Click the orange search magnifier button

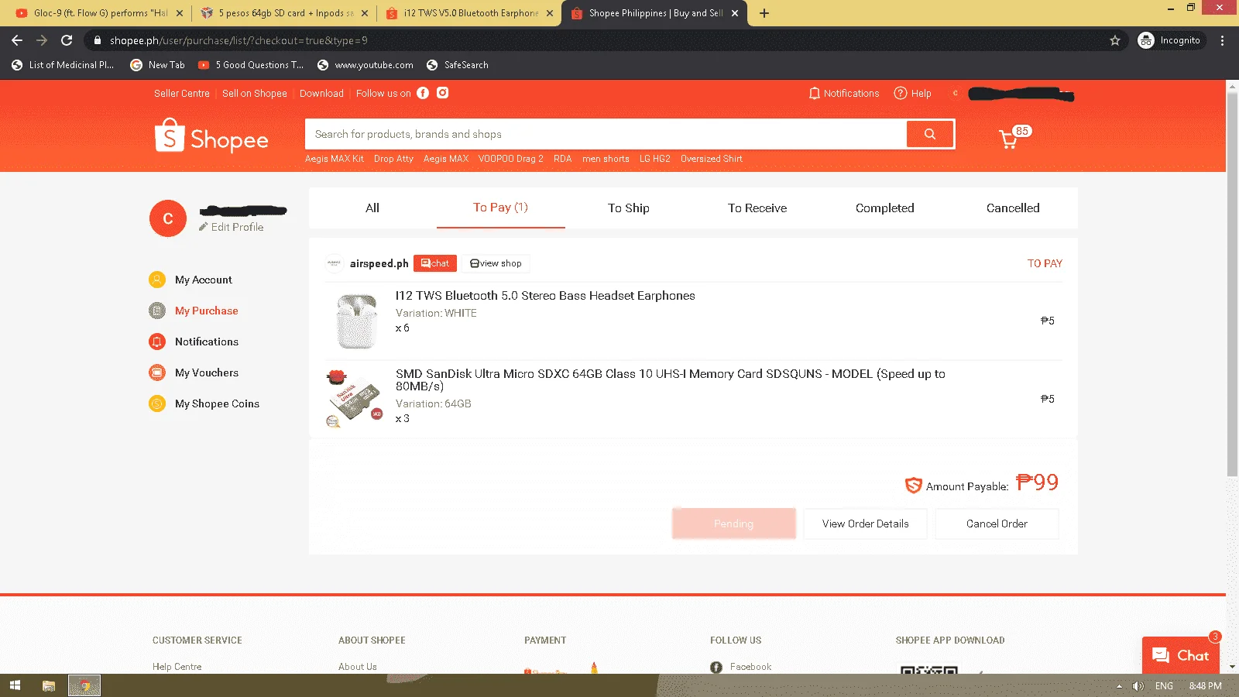point(929,134)
